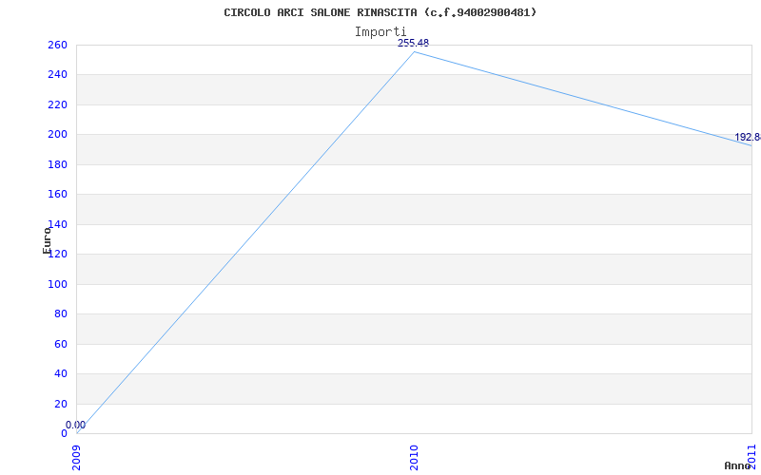
Task: Select the 2010 x-axis year label
Action: [414, 458]
